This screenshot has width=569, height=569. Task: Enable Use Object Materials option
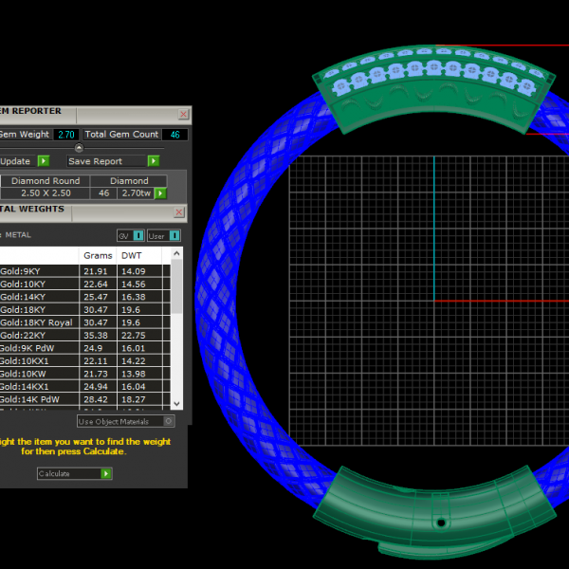tap(169, 421)
